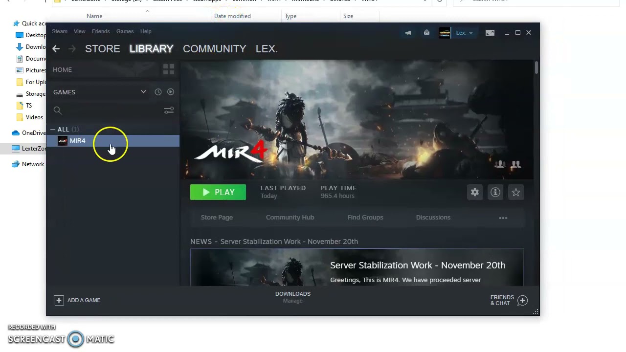Open Server Stabilization Work news article

[357, 267]
